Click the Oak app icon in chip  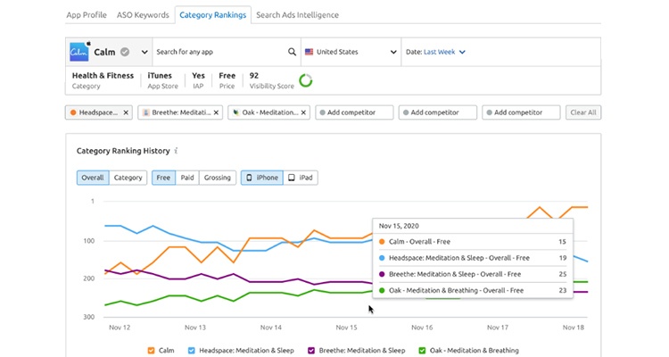click(236, 112)
